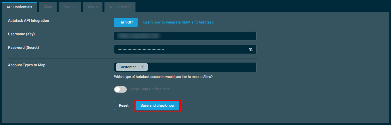Click the Account Types to Map label

[27, 65]
